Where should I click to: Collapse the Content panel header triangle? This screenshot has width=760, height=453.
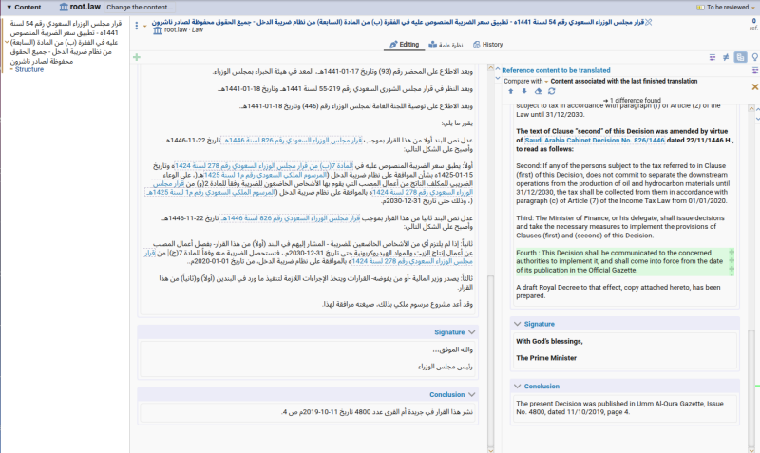(9, 8)
